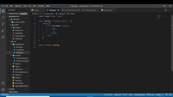Collapse the components folder
This screenshot has width=173, height=97.
[x=11, y=44]
